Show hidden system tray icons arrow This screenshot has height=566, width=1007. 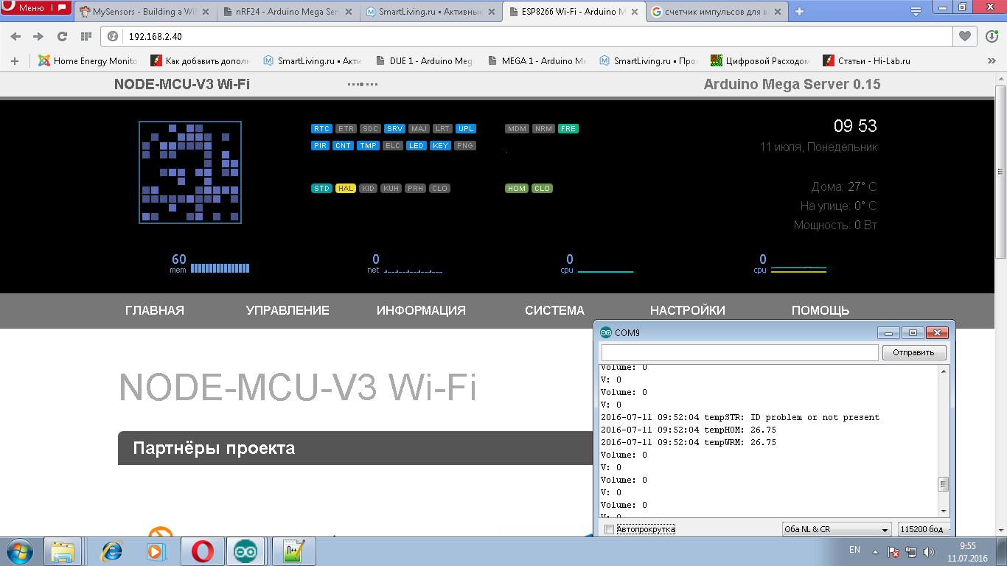point(875,551)
